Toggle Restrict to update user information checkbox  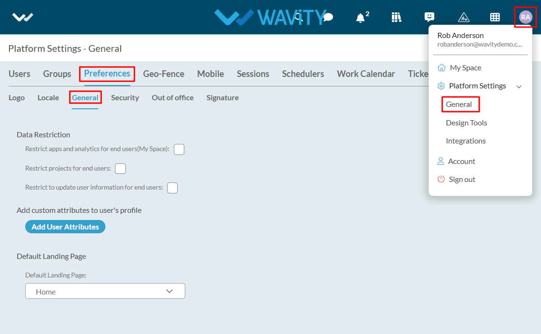[x=172, y=188]
